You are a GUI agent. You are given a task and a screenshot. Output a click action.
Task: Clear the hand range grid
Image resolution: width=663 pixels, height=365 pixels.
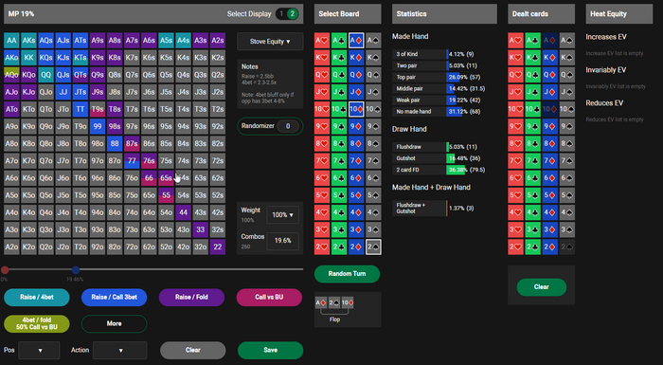pyautogui.click(x=193, y=350)
